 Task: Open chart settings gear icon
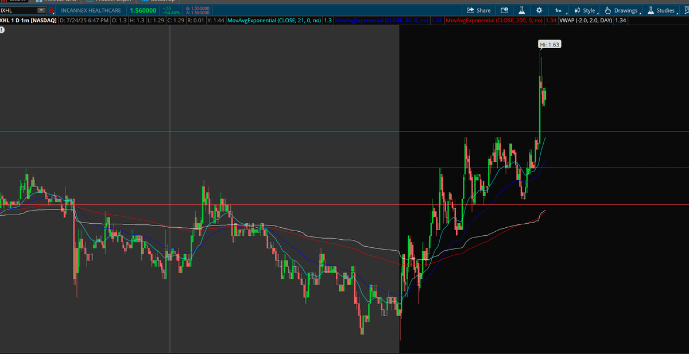(x=539, y=10)
